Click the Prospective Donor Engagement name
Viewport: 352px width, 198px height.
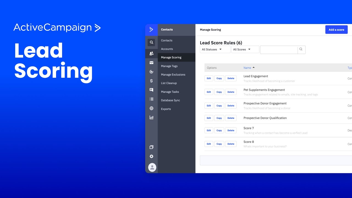click(x=265, y=103)
